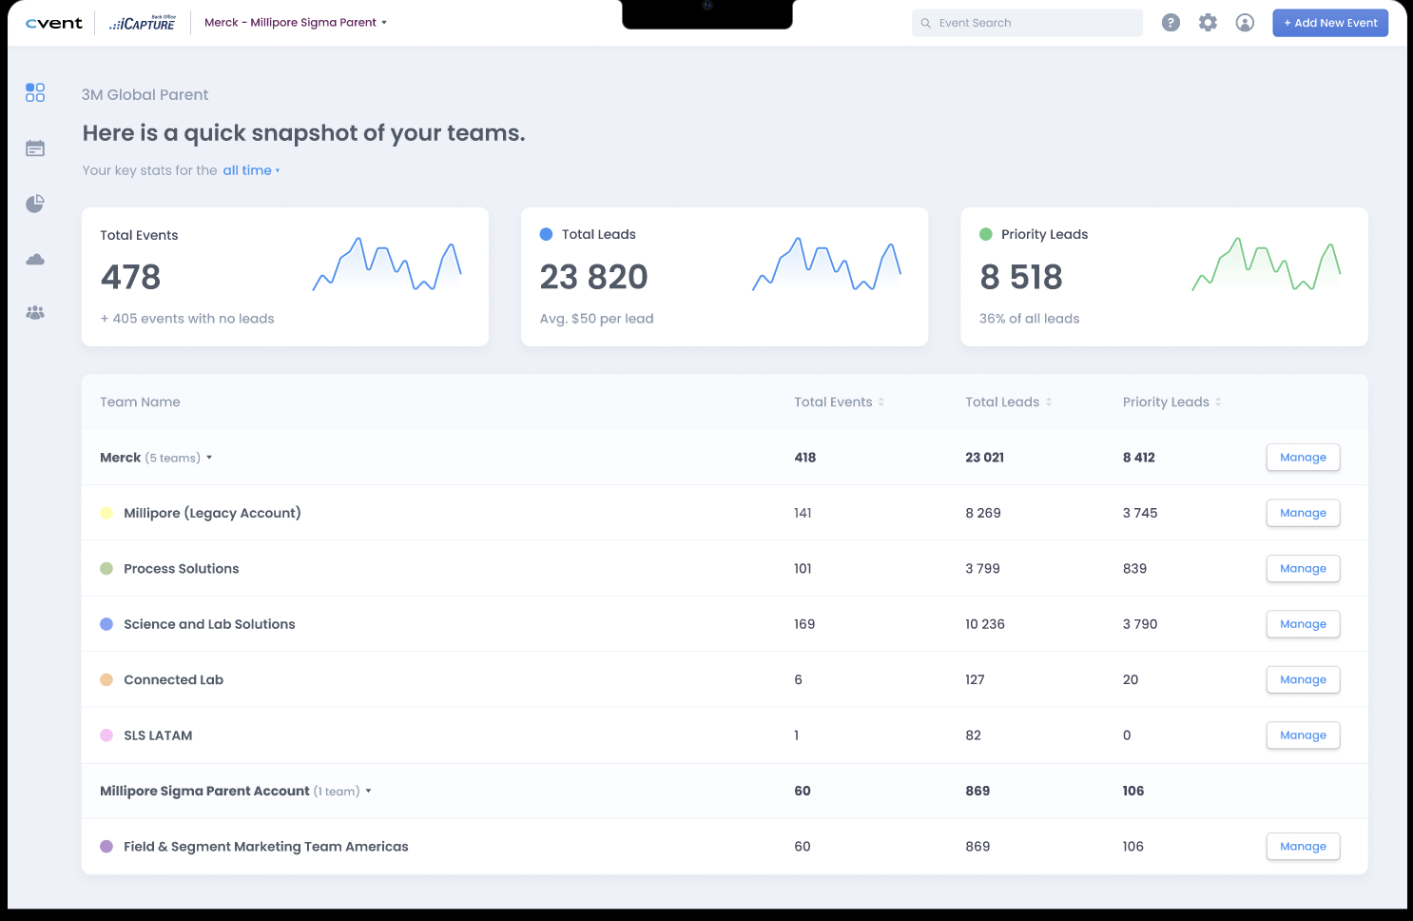The width and height of the screenshot is (1413, 921).
Task: Click the 10 236 leads cell
Action: point(985,624)
